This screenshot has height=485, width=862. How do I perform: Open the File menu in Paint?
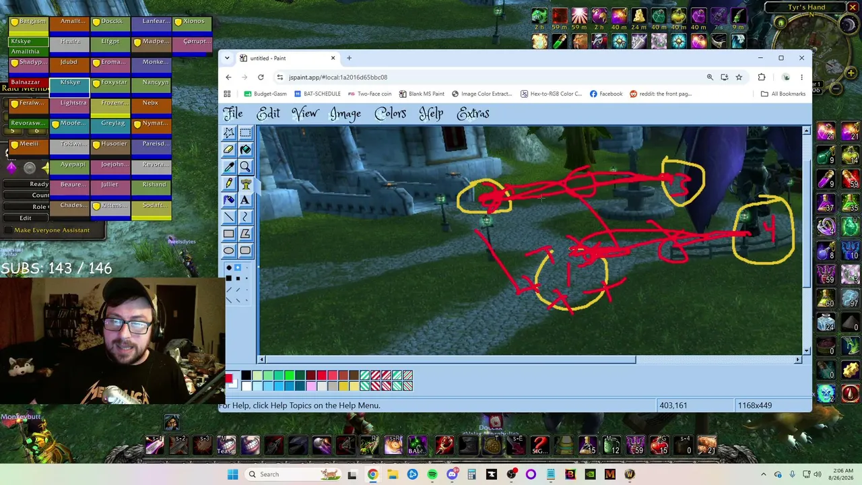232,113
